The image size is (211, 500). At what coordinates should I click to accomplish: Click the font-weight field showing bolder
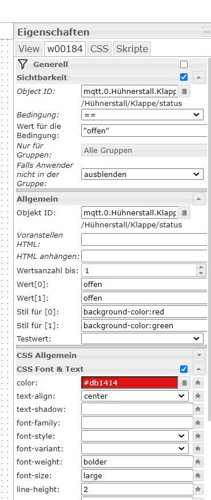[x=137, y=462]
